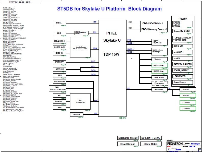This screenshot has height=152, width=202.
Task: Click the Sensor Hub block
Action: 159,89
